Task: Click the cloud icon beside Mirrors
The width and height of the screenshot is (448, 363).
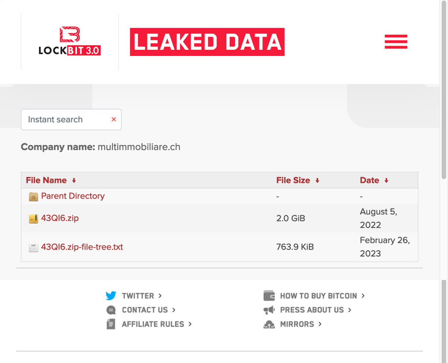Action: 270,324
